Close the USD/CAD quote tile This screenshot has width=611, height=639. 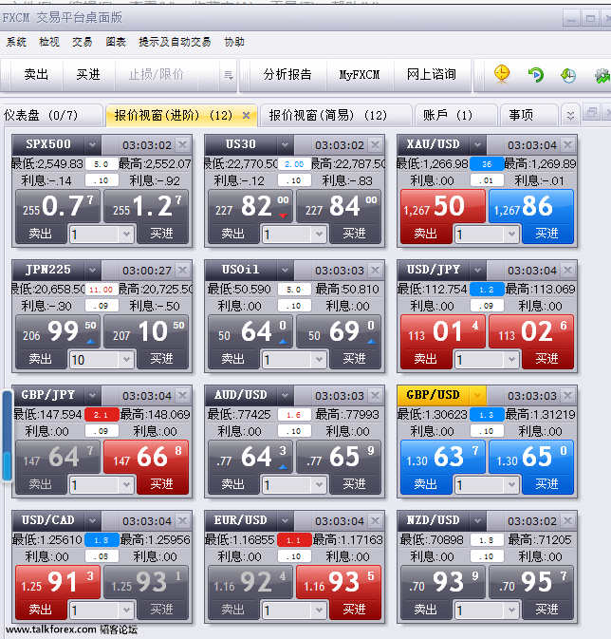pos(183,521)
